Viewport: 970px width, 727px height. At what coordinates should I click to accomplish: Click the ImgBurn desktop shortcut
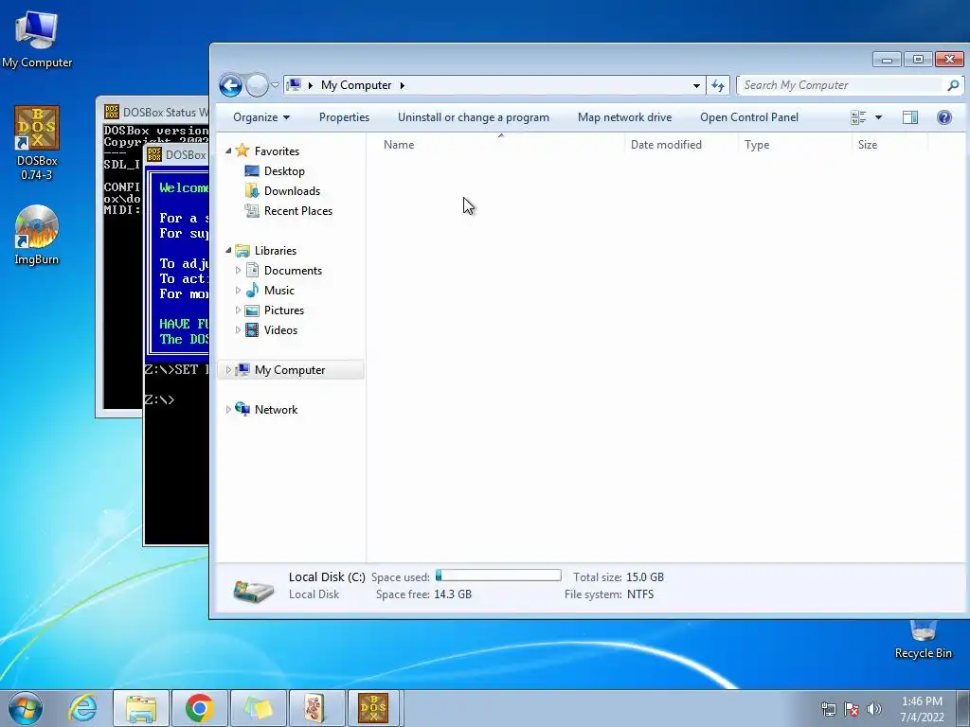pyautogui.click(x=37, y=235)
